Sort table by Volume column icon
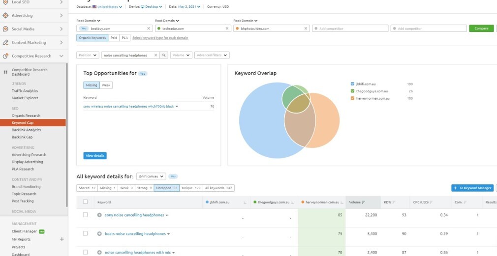The height and width of the screenshot is (256, 497). (364, 202)
